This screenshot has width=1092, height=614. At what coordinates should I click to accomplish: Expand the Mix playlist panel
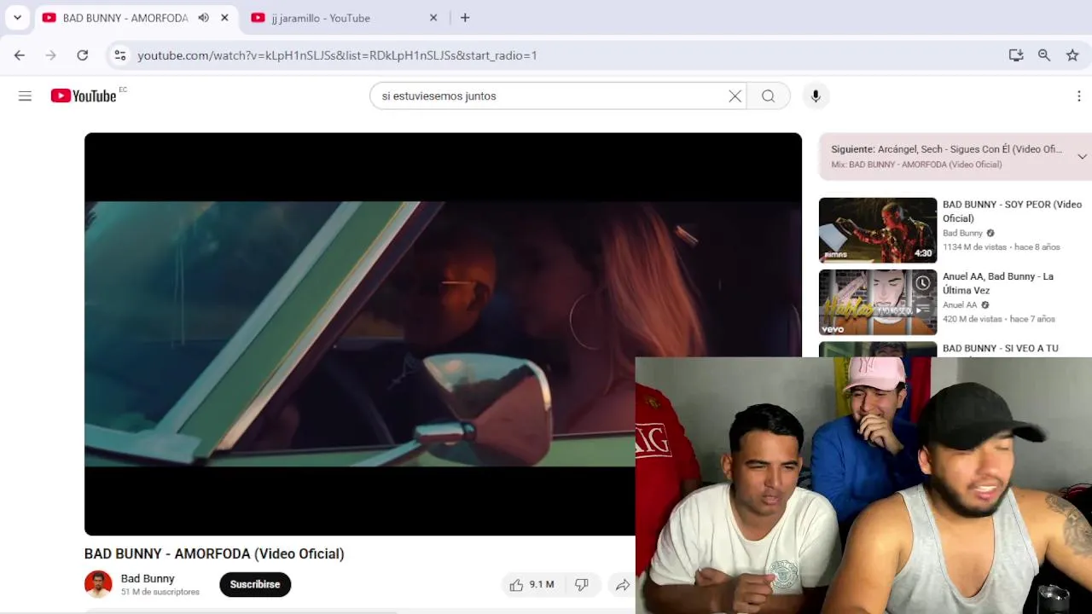click(1082, 157)
